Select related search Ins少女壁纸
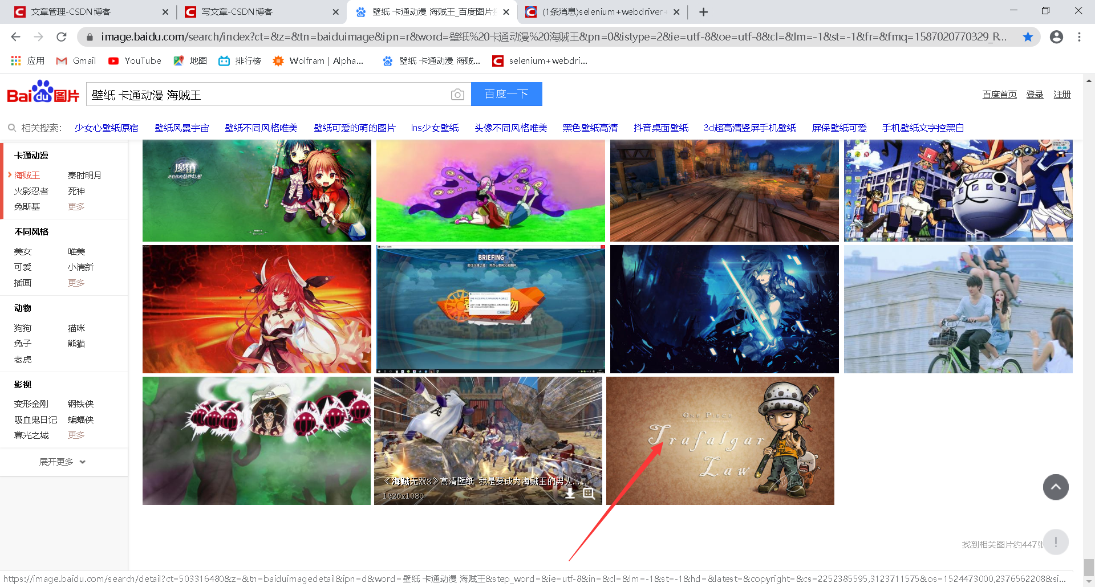The image size is (1095, 587). 435,128
